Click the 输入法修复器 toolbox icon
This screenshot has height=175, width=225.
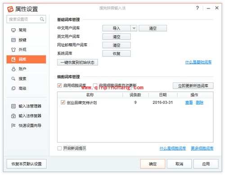(x=13, y=116)
